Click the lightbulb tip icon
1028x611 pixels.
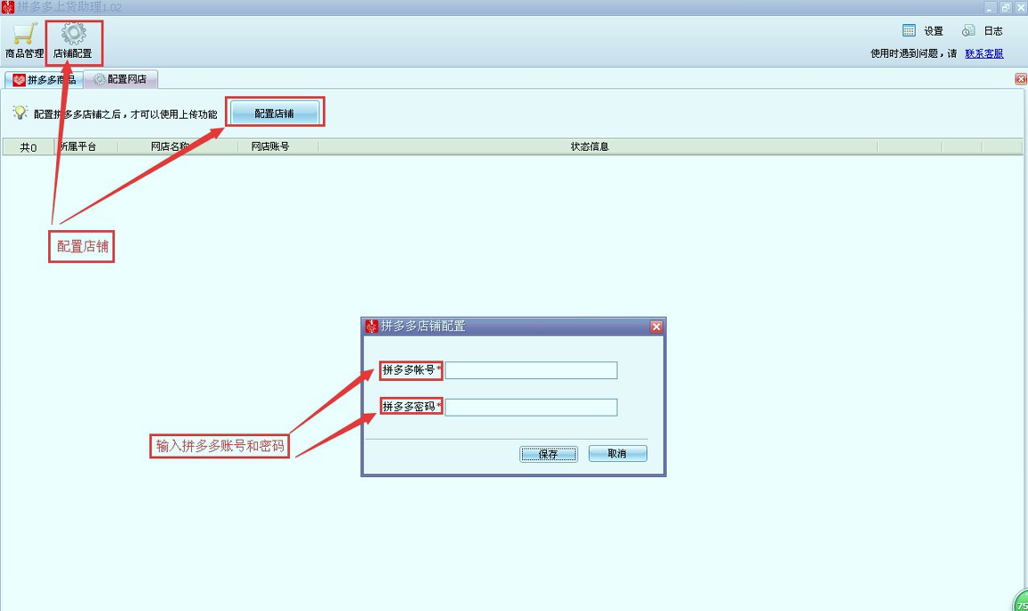(21, 112)
